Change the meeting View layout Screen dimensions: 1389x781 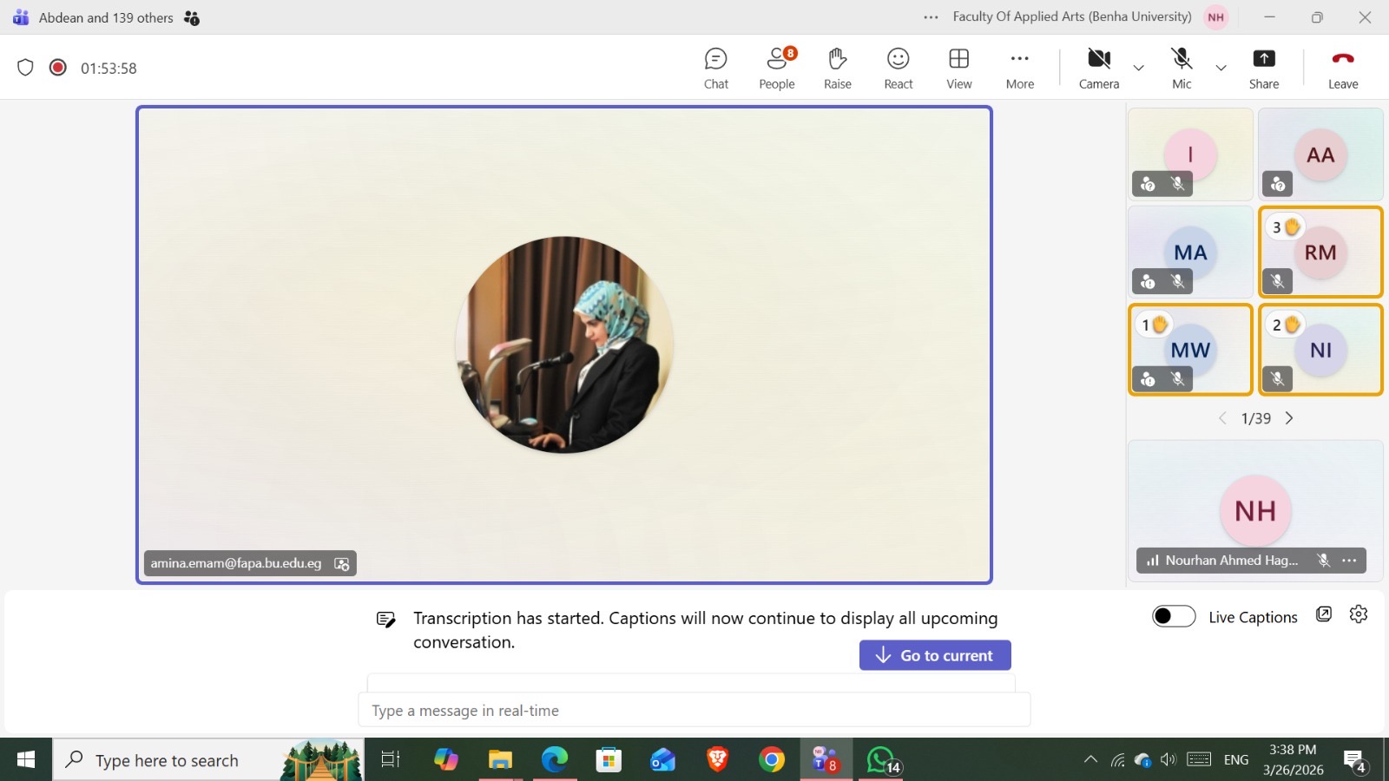click(x=958, y=69)
